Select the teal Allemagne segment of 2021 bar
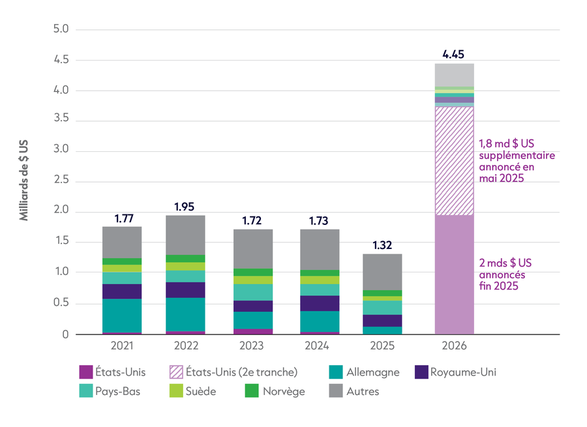This screenshot has width=587, height=427. (122, 316)
